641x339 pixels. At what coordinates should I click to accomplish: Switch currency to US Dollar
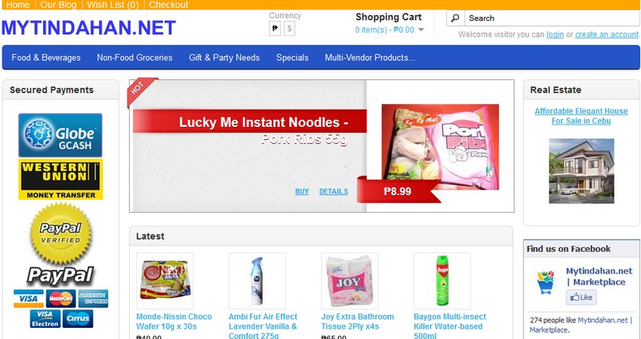tap(289, 29)
